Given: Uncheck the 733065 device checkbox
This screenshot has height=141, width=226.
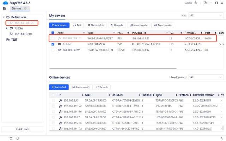Looking at the screenshot, I should (x=53, y=44).
